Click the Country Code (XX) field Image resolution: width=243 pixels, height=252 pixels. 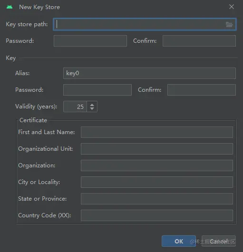157,215
